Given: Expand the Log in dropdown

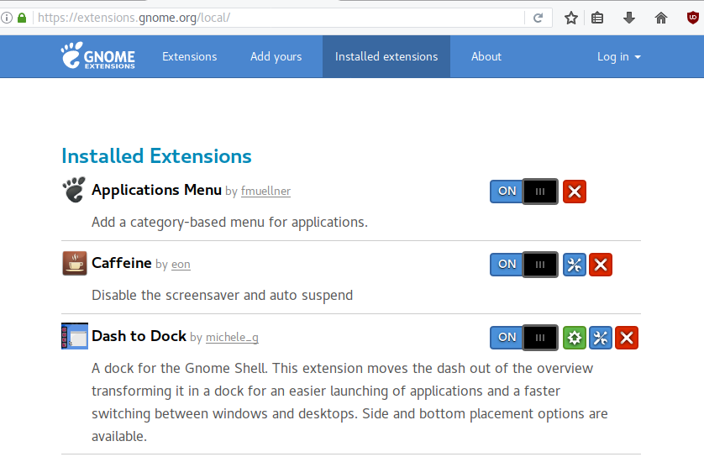Looking at the screenshot, I should pyautogui.click(x=618, y=56).
